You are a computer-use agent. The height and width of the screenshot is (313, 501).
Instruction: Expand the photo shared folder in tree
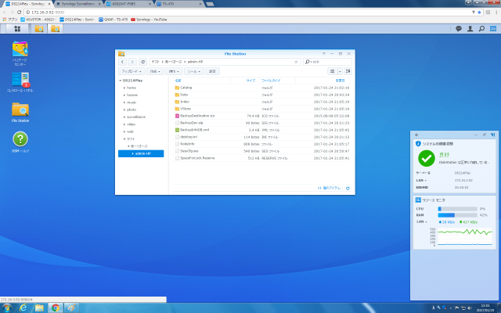click(x=124, y=110)
